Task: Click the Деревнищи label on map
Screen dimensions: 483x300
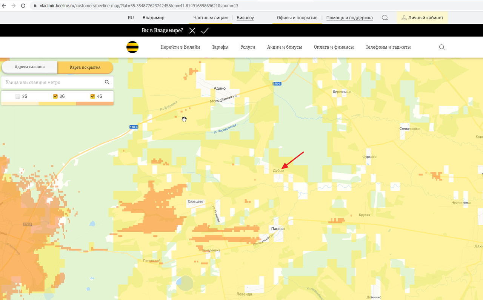Action: (x=342, y=92)
